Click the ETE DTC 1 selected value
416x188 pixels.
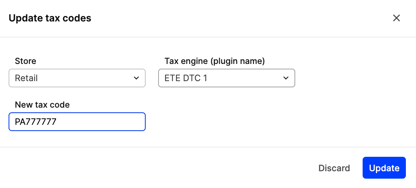[186, 78]
